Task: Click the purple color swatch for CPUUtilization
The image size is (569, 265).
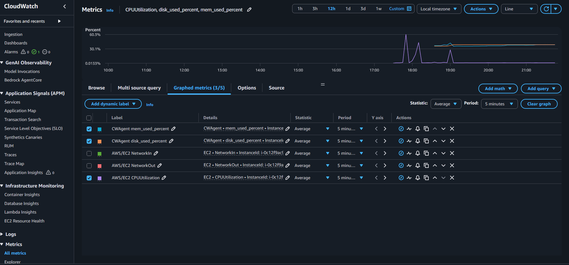Action: (100, 178)
